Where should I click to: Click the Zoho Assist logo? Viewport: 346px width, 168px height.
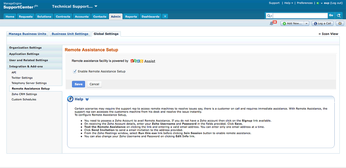(143, 61)
